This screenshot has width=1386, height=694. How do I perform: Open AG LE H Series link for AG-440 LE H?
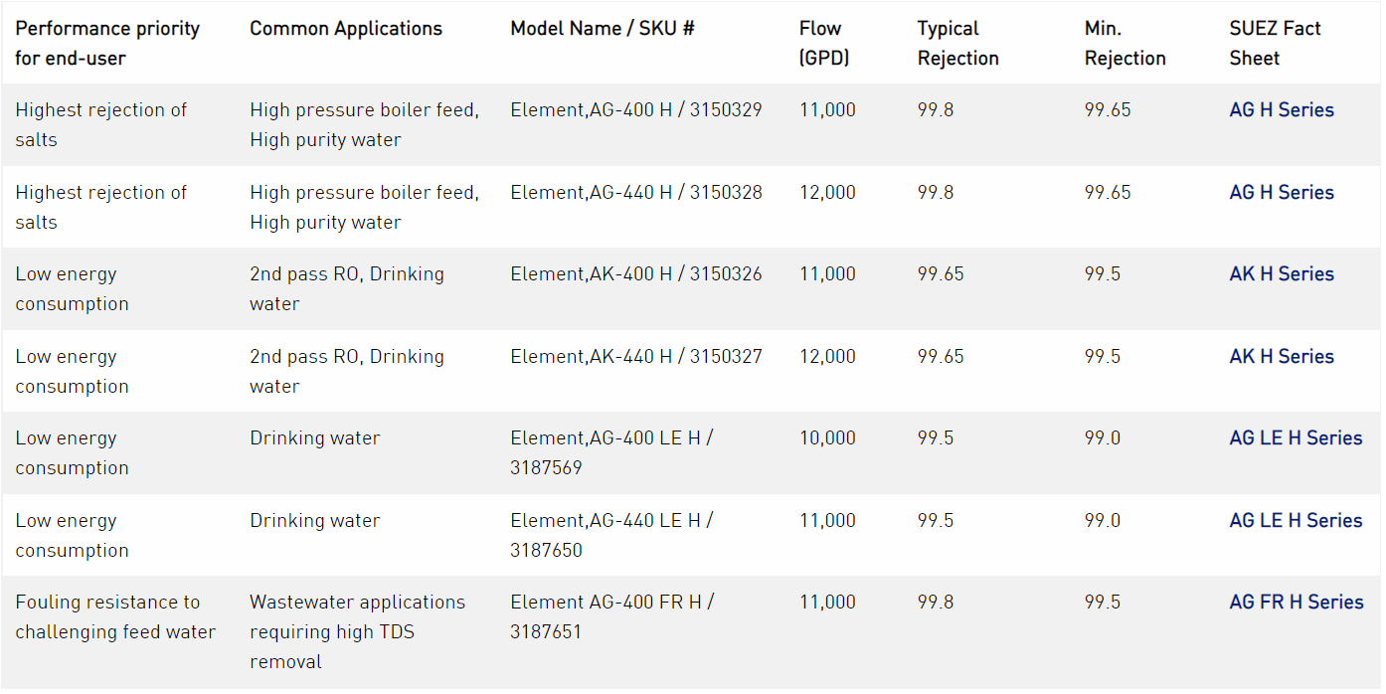tap(1295, 521)
